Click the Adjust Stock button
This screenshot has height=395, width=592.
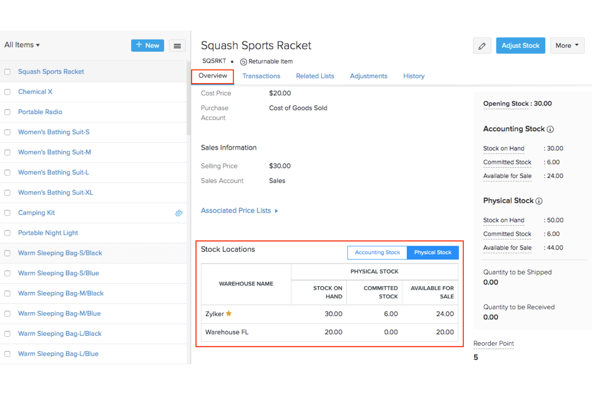coord(520,45)
